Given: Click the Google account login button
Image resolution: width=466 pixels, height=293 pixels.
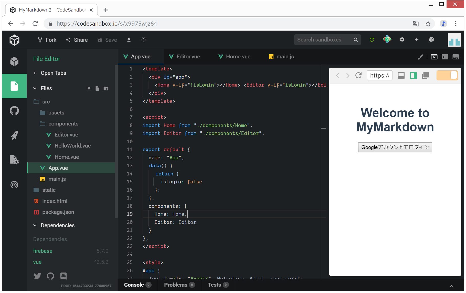Looking at the screenshot, I should click(395, 147).
